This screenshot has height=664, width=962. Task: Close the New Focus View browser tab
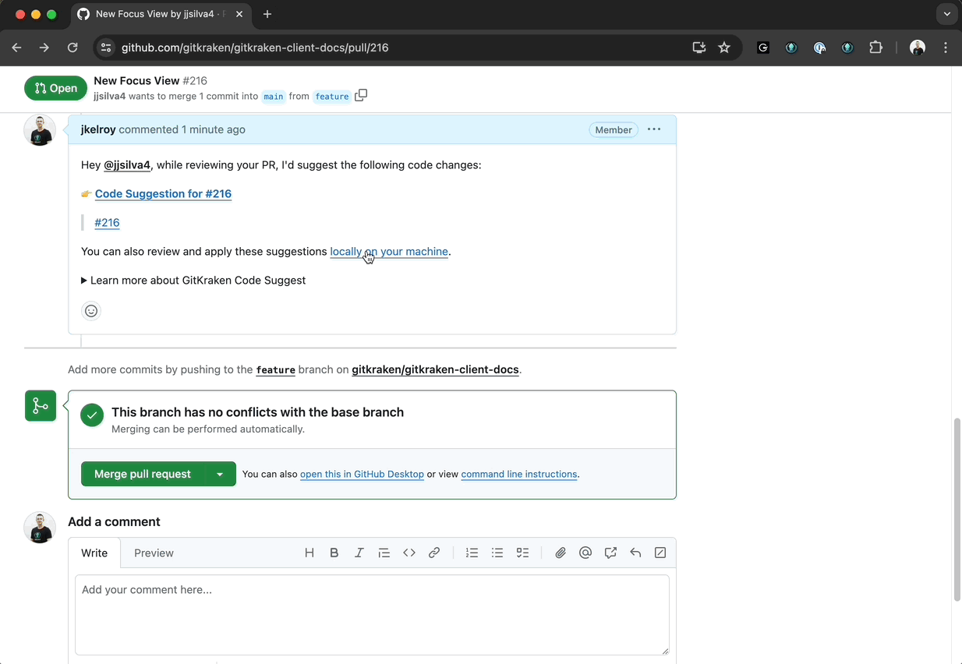pyautogui.click(x=240, y=14)
